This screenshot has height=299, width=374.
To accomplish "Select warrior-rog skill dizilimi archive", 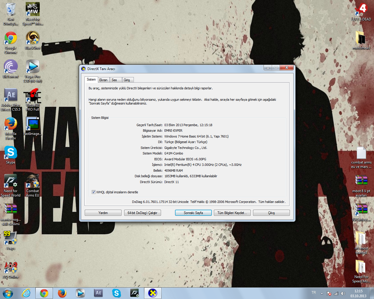I will tap(11, 214).
